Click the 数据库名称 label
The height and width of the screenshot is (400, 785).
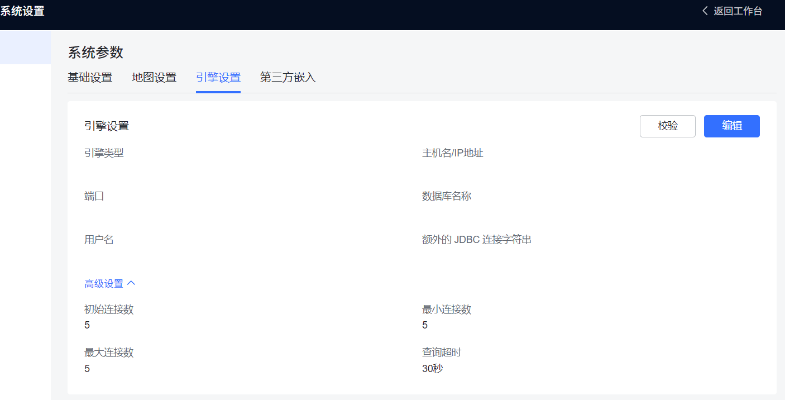pyautogui.click(x=447, y=197)
